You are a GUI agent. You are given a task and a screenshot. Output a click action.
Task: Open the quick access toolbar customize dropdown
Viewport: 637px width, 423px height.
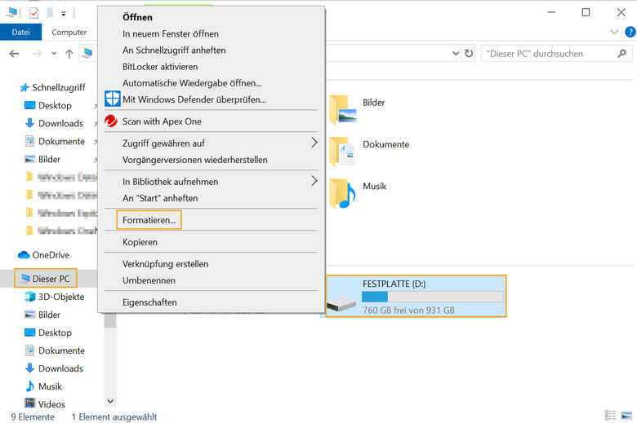64,14
